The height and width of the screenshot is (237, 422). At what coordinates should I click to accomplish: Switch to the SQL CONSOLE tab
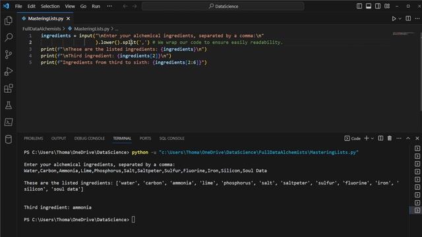[171, 138]
